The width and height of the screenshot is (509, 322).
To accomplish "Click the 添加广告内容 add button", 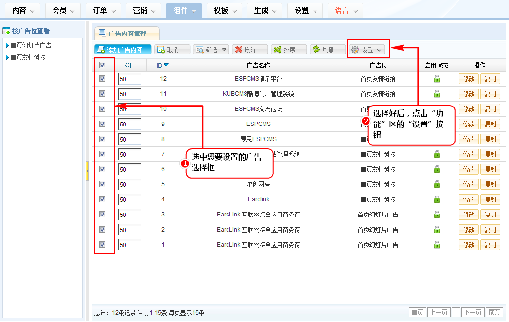I will (123, 50).
